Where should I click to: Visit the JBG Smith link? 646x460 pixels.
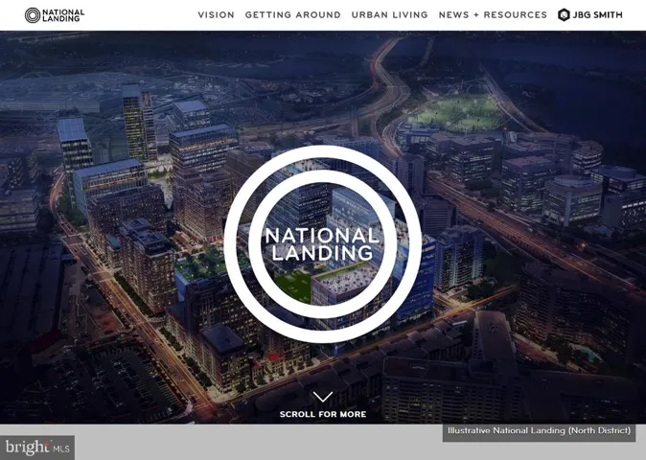(590, 14)
